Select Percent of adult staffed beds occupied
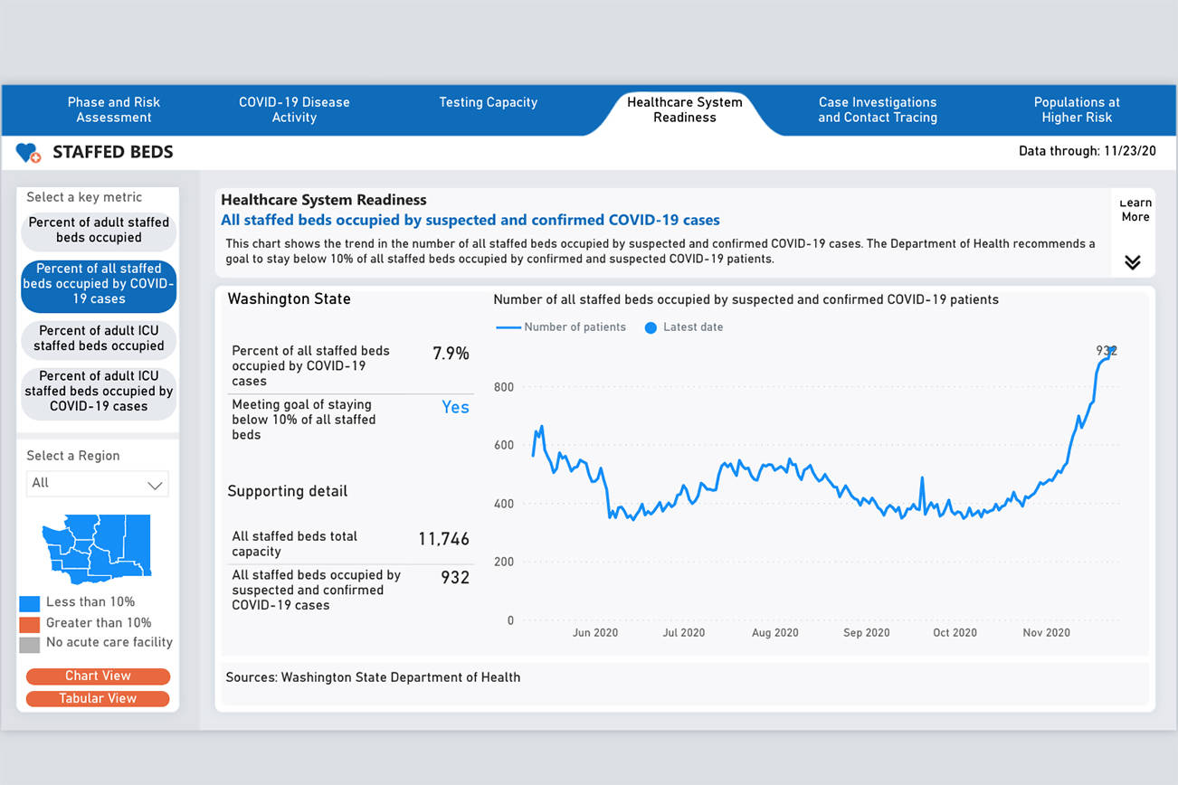 99,231
